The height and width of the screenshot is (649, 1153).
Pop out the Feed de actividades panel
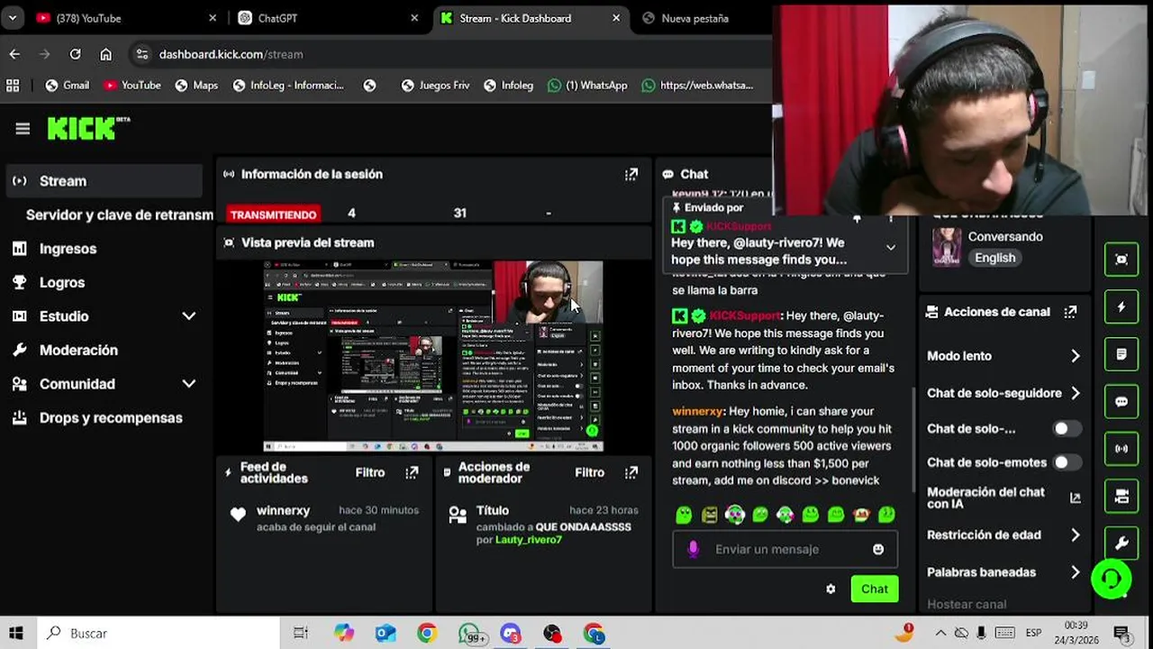tap(412, 472)
